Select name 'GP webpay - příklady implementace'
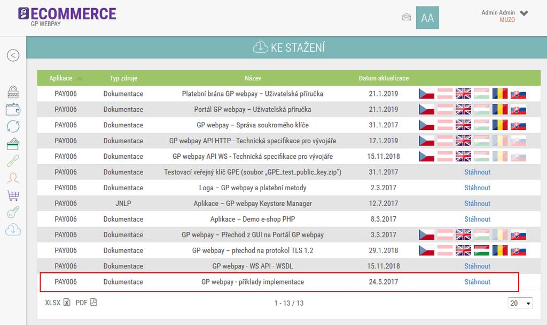The height and width of the screenshot is (325, 547). [253, 282]
